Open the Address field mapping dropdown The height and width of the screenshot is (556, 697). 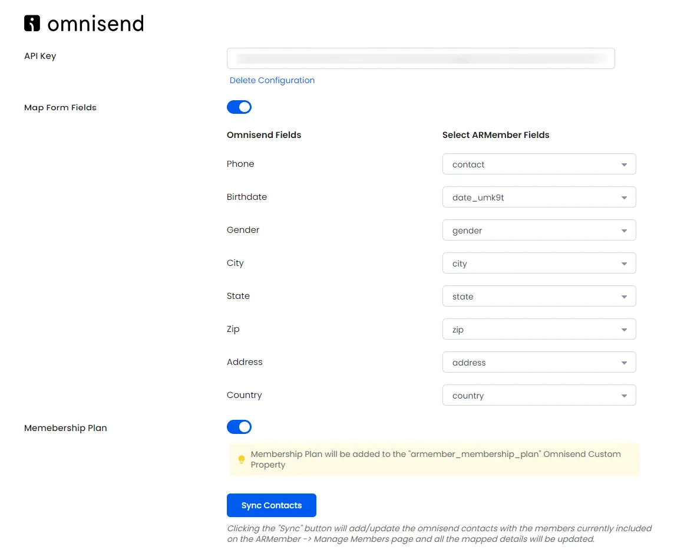539,362
